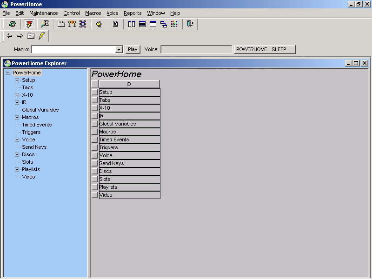
Task: Click the IR cell in the ID list
Action: [x=130, y=116]
